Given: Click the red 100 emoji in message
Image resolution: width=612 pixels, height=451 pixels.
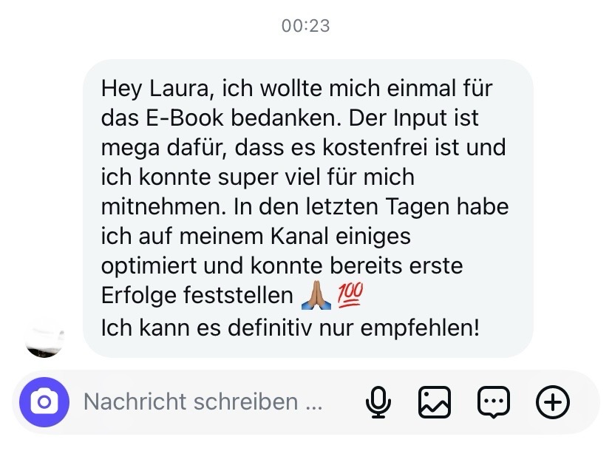Looking at the screenshot, I should tap(350, 295).
